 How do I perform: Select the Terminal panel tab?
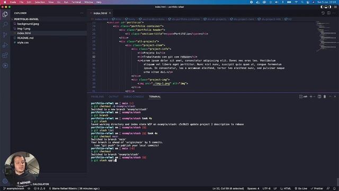(155, 97)
